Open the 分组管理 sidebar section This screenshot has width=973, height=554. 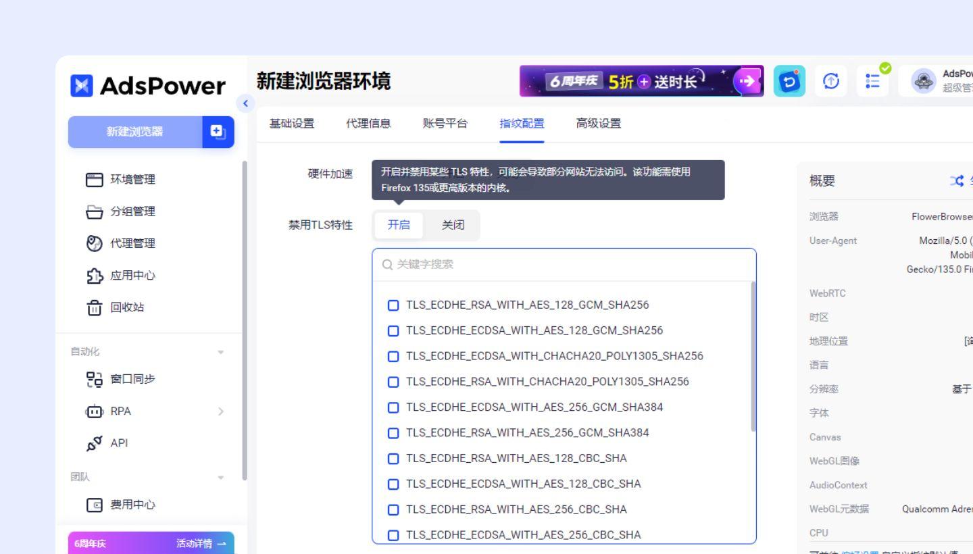133,211
